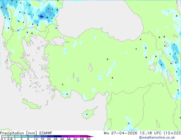Image resolution: width=181 pixels, height=140 pixels.
Task: Click the legend value label '50'
Action: coord(88,139)
